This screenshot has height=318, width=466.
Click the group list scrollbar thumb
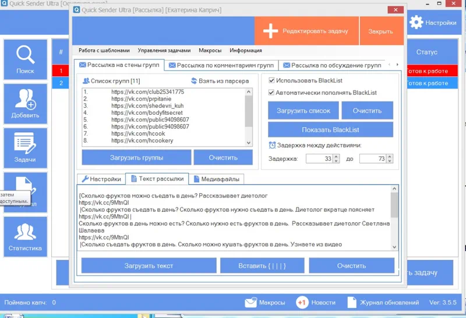click(x=249, y=111)
